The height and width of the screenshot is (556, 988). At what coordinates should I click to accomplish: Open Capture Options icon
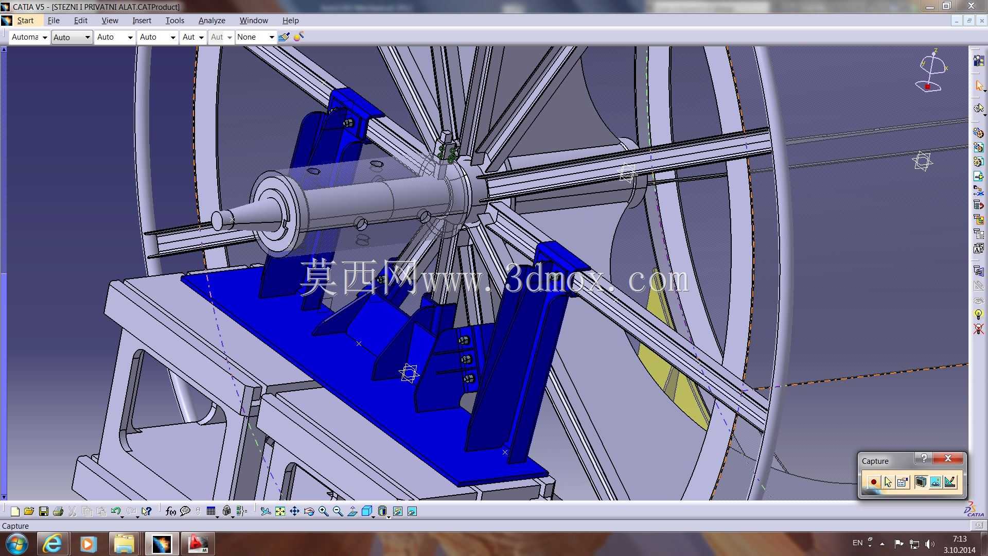pyautogui.click(x=902, y=482)
